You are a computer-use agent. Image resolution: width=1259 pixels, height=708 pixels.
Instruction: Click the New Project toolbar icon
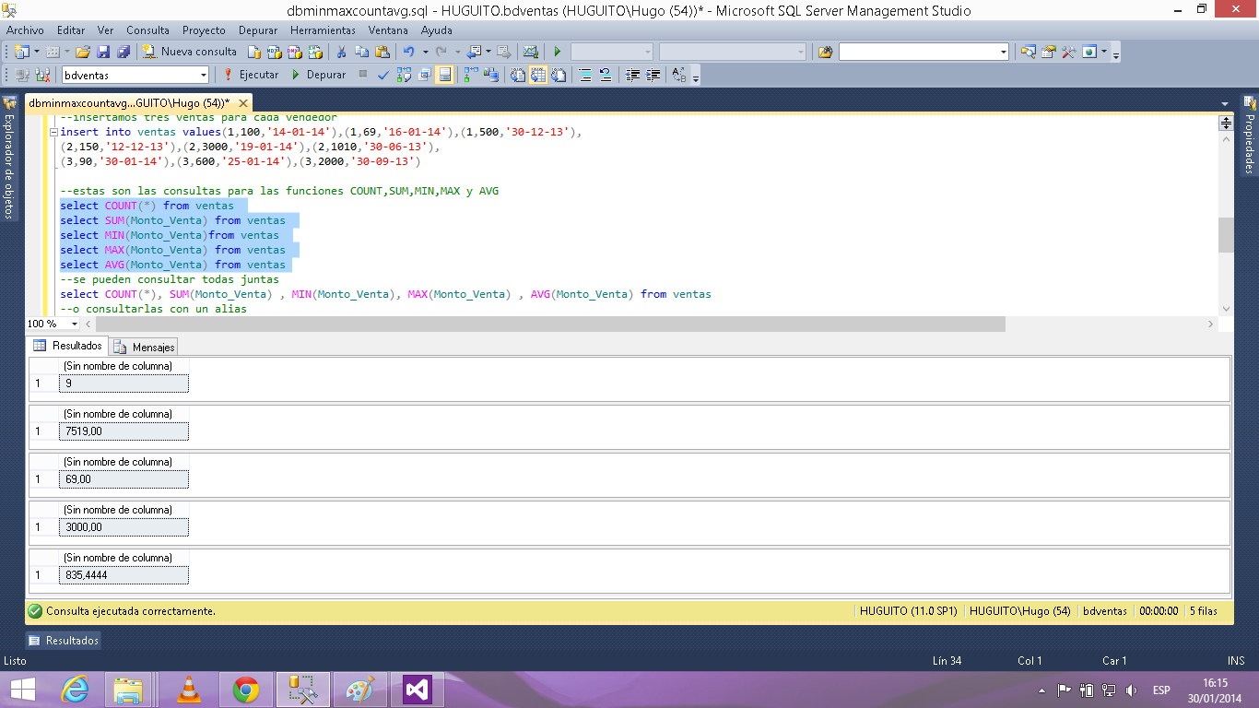tap(21, 52)
